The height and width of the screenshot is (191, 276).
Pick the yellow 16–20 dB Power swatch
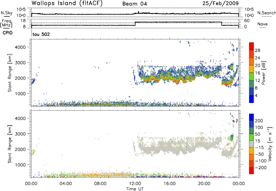(252, 69)
